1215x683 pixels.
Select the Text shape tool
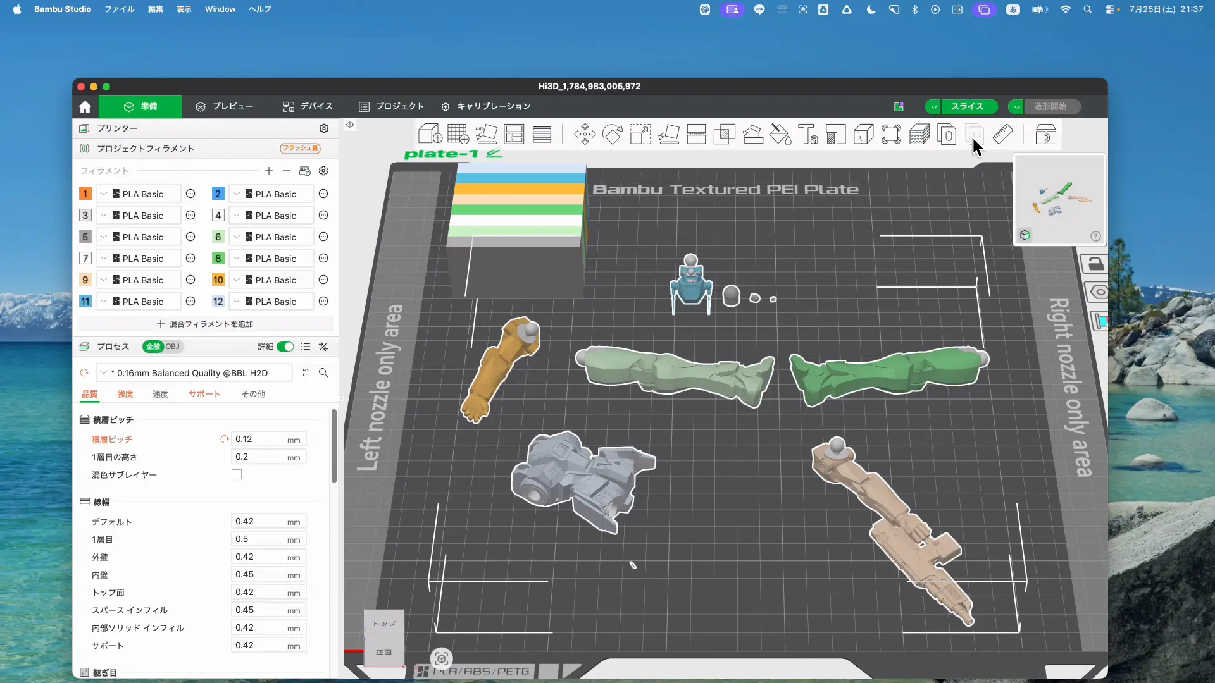click(x=808, y=134)
